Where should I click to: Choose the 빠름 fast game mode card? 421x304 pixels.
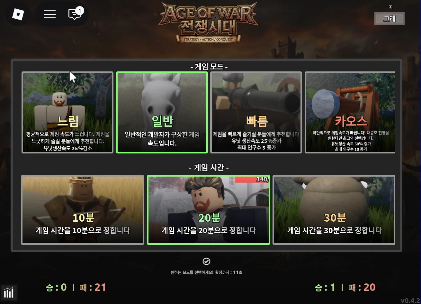tap(256, 112)
